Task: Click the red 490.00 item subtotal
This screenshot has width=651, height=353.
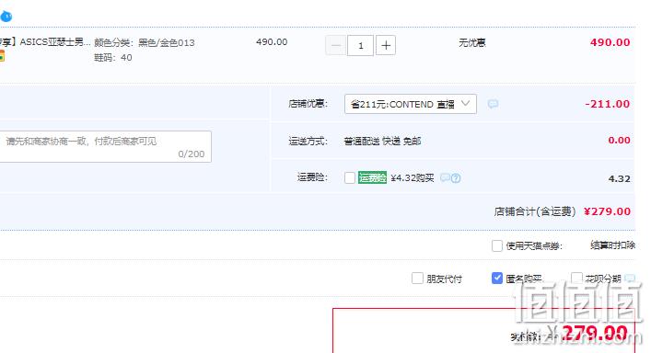Action: [x=610, y=42]
